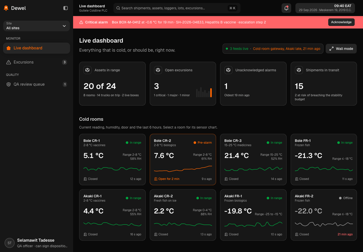Click the door icon on Bole CR-3
The width and height of the screenshot is (363, 252).
226,179
